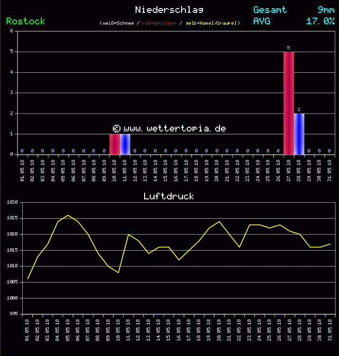339x356 pixels.
Task: Click the 1030 label on pressure axis
Action: pos(12,202)
